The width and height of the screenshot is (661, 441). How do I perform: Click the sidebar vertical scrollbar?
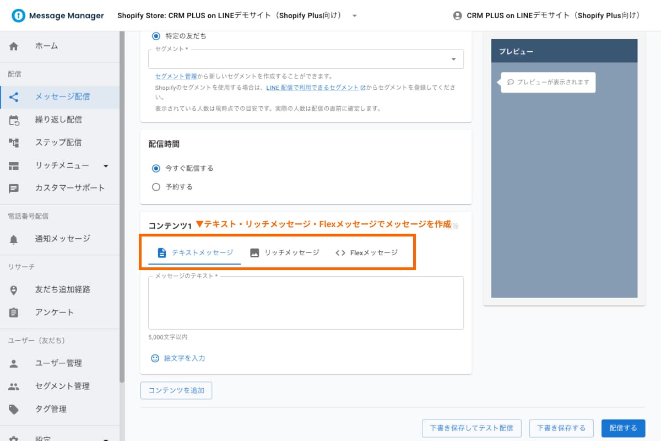122,207
